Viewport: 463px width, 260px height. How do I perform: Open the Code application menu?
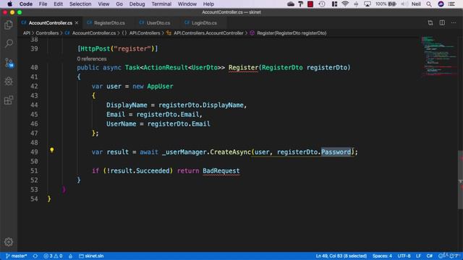point(26,4)
